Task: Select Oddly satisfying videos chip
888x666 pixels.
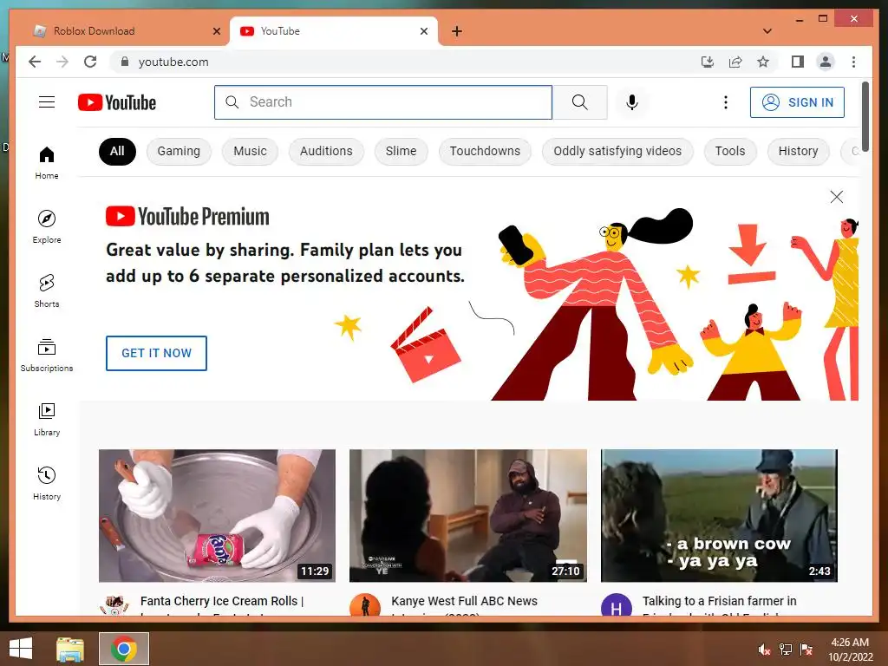Action: [x=617, y=151]
